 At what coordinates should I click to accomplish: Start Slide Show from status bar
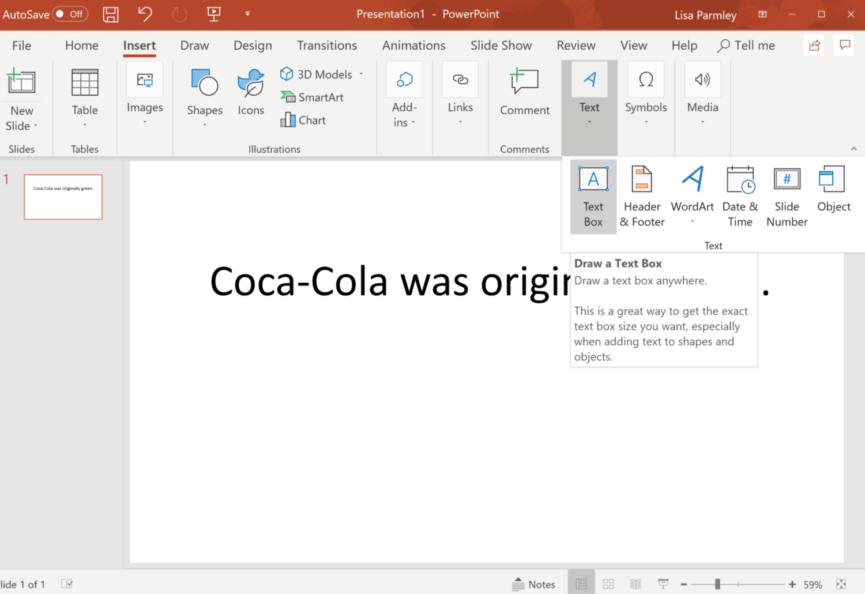(663, 584)
